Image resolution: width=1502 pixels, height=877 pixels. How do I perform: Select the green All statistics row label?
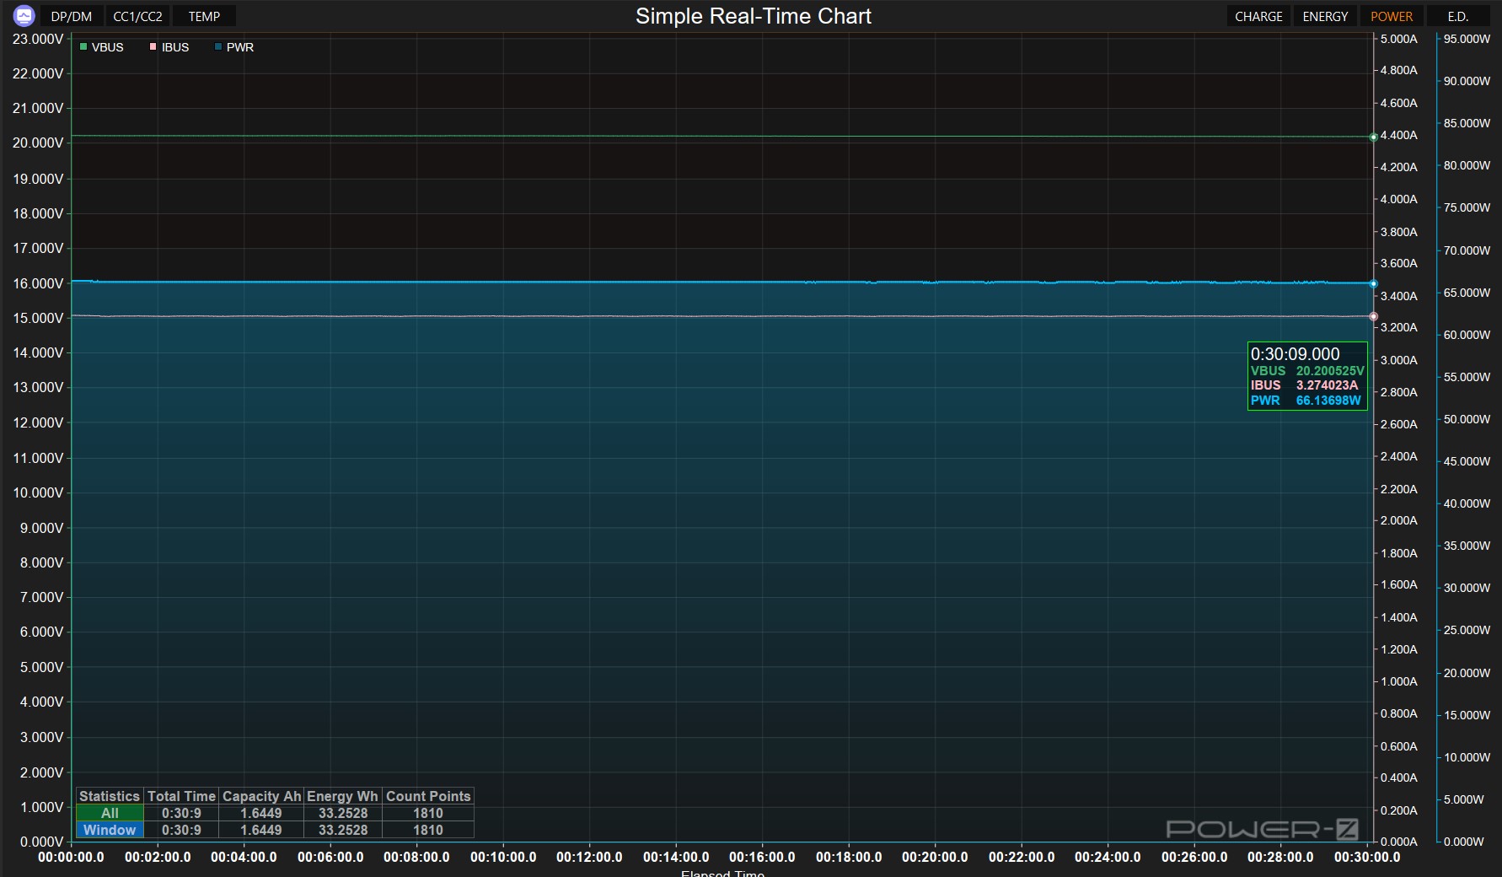click(x=110, y=813)
